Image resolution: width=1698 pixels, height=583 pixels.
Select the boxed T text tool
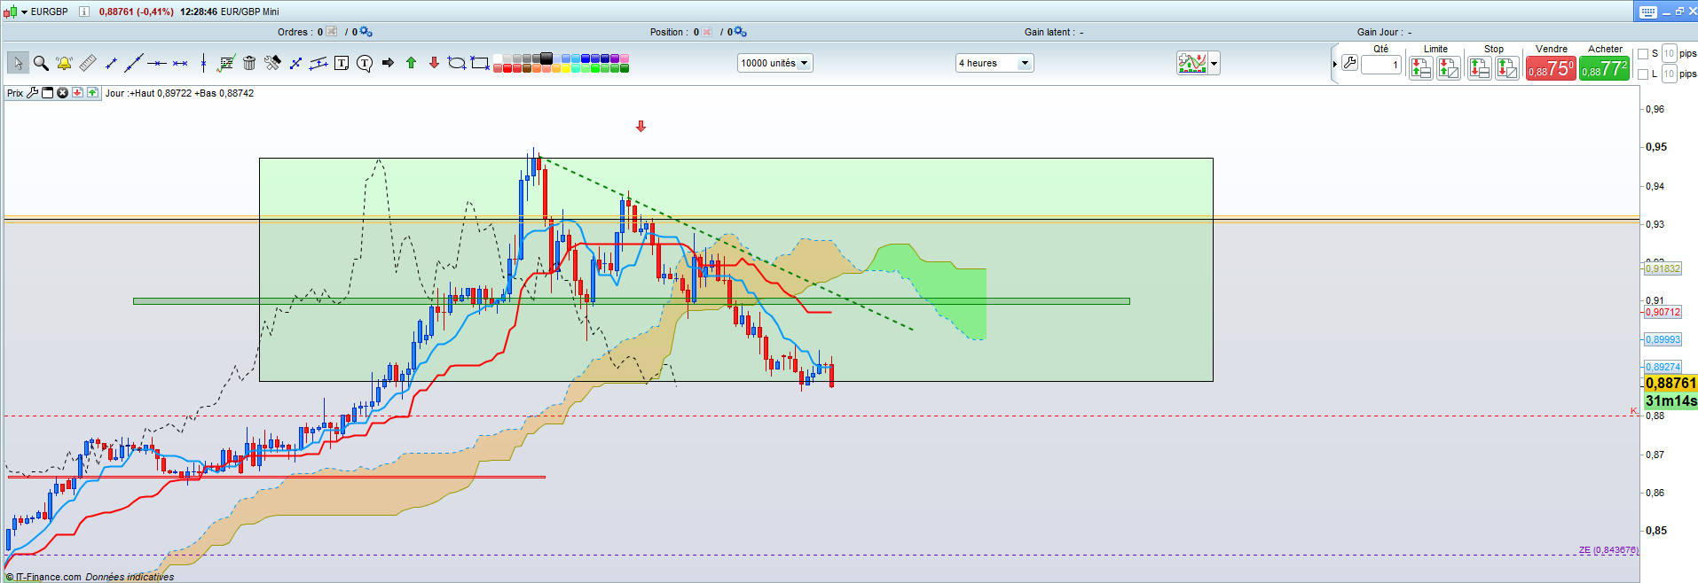pyautogui.click(x=342, y=63)
